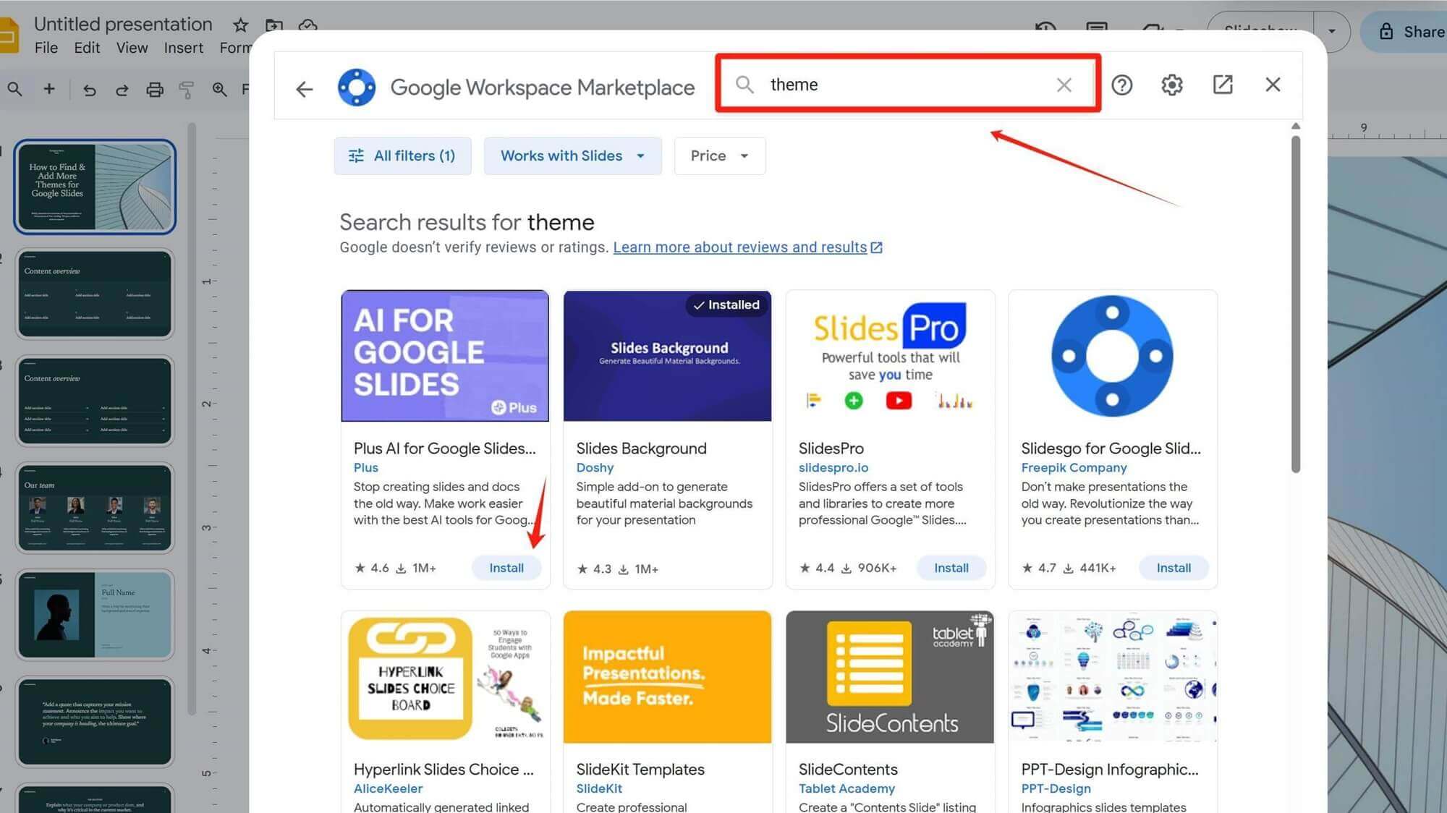Open the Slideshow dropdown arrow
1447x813 pixels.
(x=1332, y=31)
